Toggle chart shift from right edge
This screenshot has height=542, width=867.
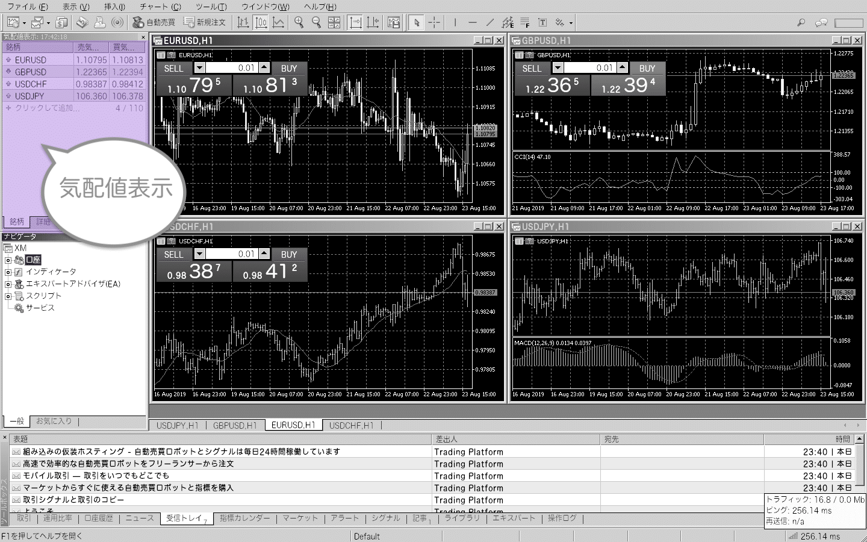click(373, 22)
